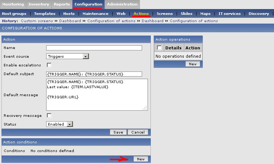Add New action condition

click(x=141, y=159)
